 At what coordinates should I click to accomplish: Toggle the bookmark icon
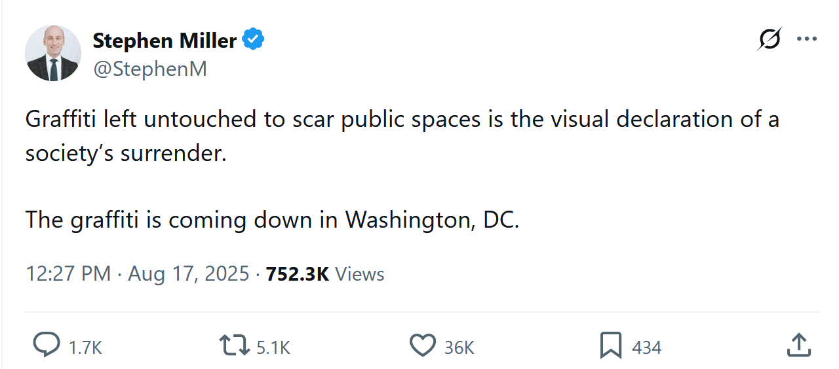coord(610,345)
